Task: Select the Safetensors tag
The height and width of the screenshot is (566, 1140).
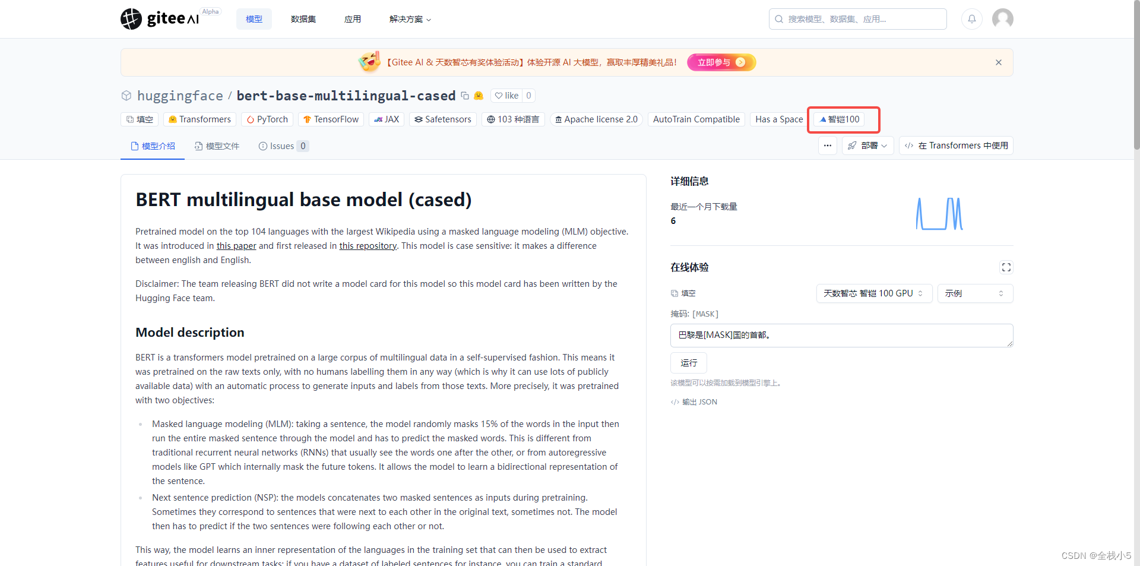Action: [443, 119]
